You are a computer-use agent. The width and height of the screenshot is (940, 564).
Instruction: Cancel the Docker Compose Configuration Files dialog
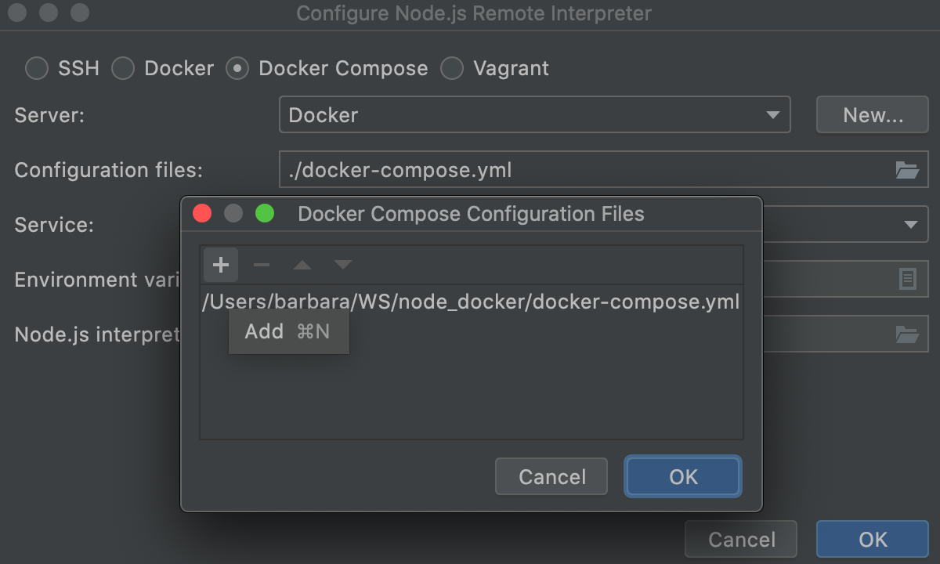(551, 476)
